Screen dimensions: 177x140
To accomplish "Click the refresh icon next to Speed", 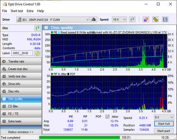I will (132, 19).
